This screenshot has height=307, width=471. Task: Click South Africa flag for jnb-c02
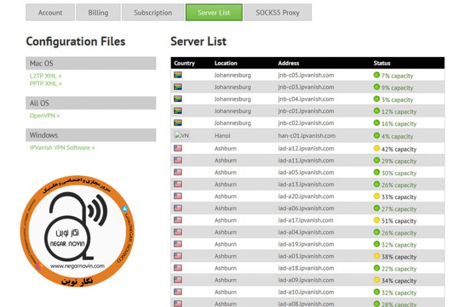178,123
